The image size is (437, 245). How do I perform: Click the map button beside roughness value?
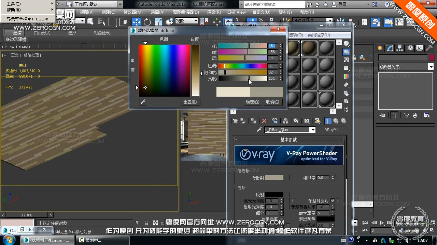[338, 178]
